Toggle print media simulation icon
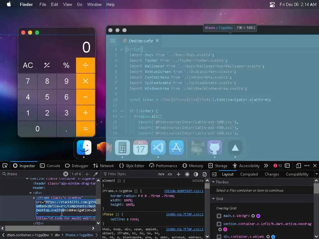319x239 pixels. tap(205, 174)
